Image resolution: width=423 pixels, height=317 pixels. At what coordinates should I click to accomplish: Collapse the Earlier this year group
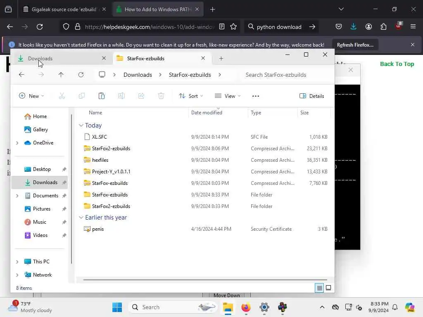pyautogui.click(x=81, y=218)
